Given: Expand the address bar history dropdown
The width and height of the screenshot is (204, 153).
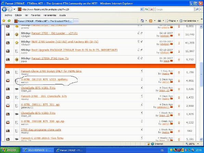Looking at the screenshot, I should coord(142,9).
